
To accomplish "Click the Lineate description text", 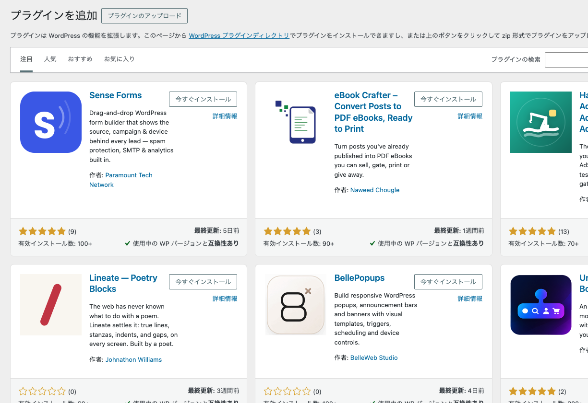I will [x=133, y=325].
